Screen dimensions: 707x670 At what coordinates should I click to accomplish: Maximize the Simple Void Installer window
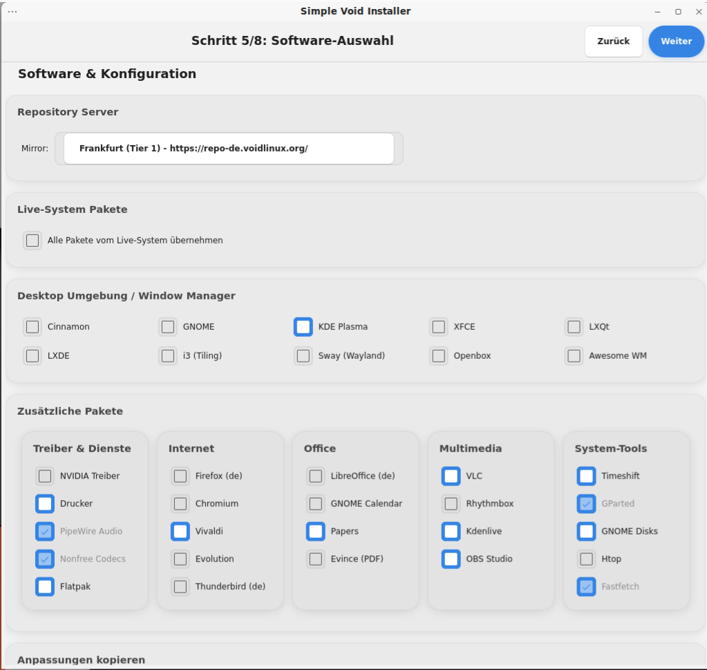(x=678, y=12)
